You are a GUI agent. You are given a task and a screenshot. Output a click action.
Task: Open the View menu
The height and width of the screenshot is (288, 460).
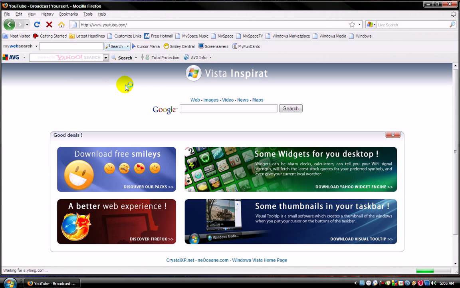point(32,14)
